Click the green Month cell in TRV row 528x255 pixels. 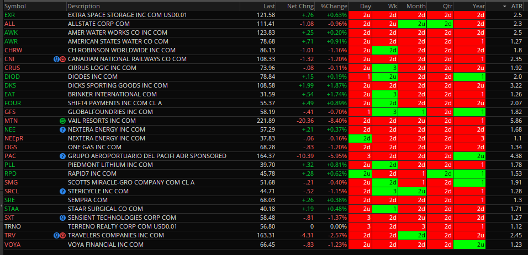coord(413,235)
